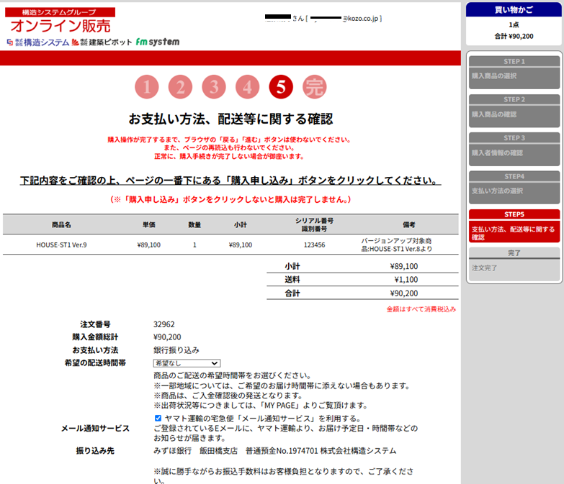Open the 希望の配送時間帯 dropdown

tap(187, 364)
